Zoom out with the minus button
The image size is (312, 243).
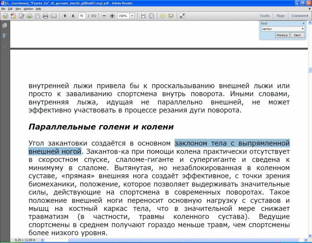(104, 16)
